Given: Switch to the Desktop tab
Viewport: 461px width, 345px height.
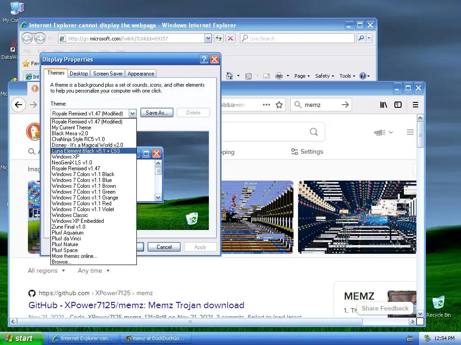Looking at the screenshot, I should [x=79, y=74].
